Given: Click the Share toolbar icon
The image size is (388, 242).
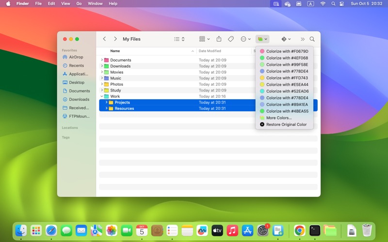Looking at the screenshot, I should [219, 39].
